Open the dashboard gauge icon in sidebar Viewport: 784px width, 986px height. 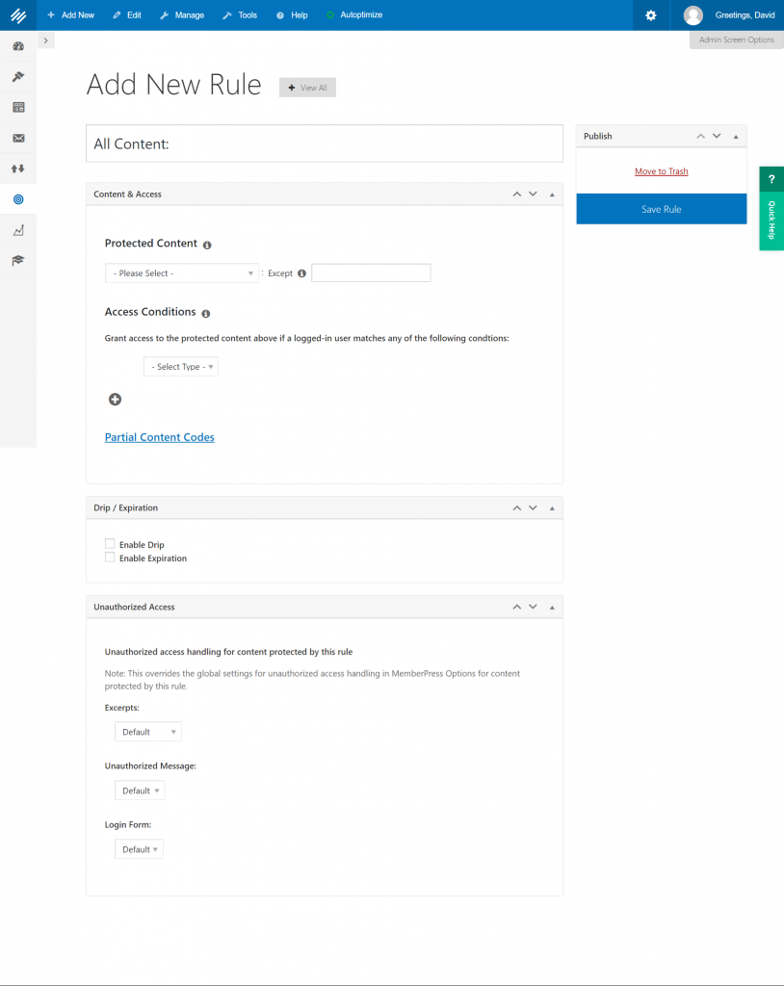click(18, 46)
